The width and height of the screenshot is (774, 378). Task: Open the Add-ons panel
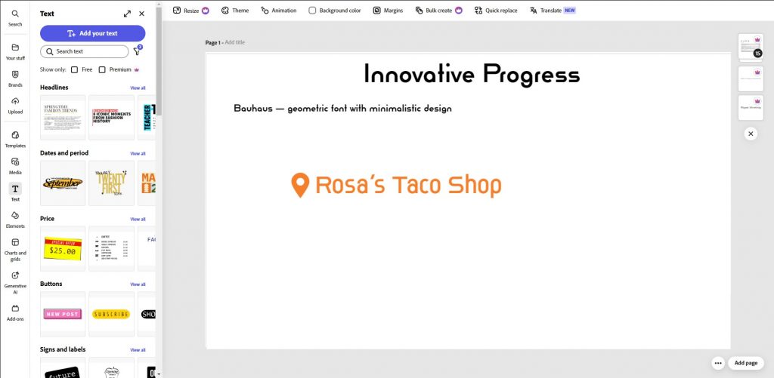tap(15, 312)
